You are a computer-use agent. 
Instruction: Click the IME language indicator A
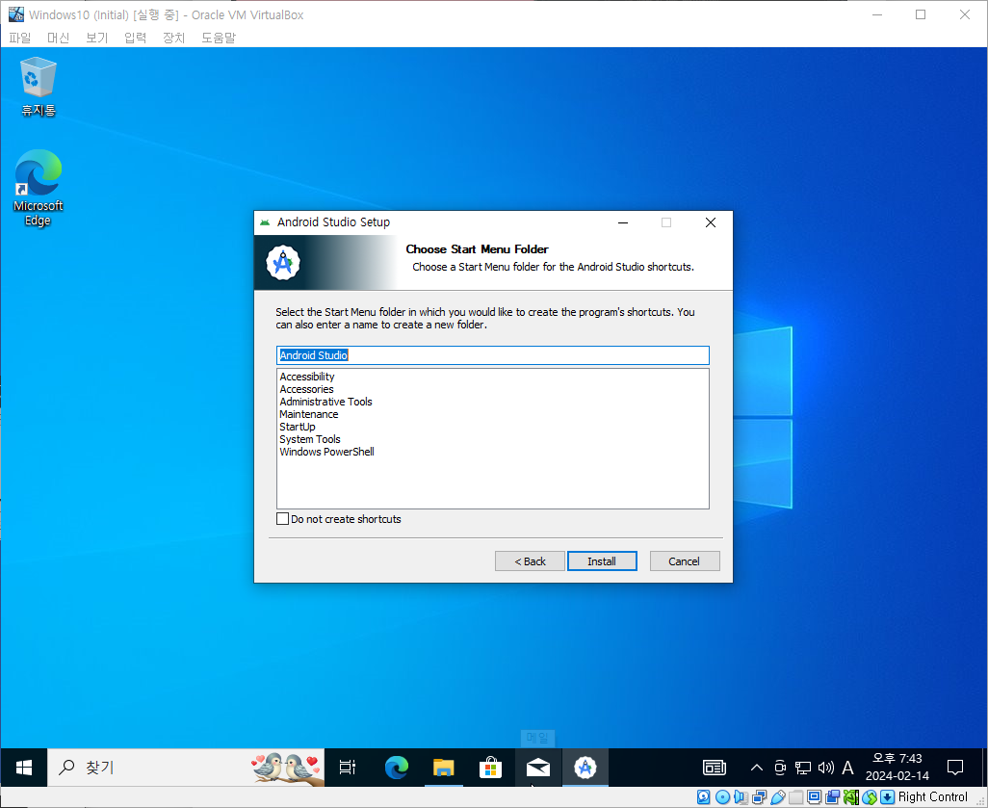pyautogui.click(x=848, y=767)
